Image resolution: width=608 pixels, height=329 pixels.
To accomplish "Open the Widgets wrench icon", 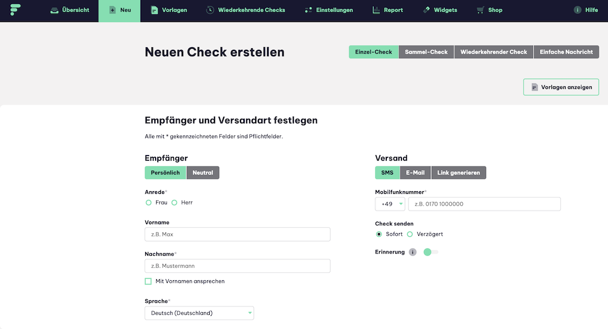I will [426, 9].
